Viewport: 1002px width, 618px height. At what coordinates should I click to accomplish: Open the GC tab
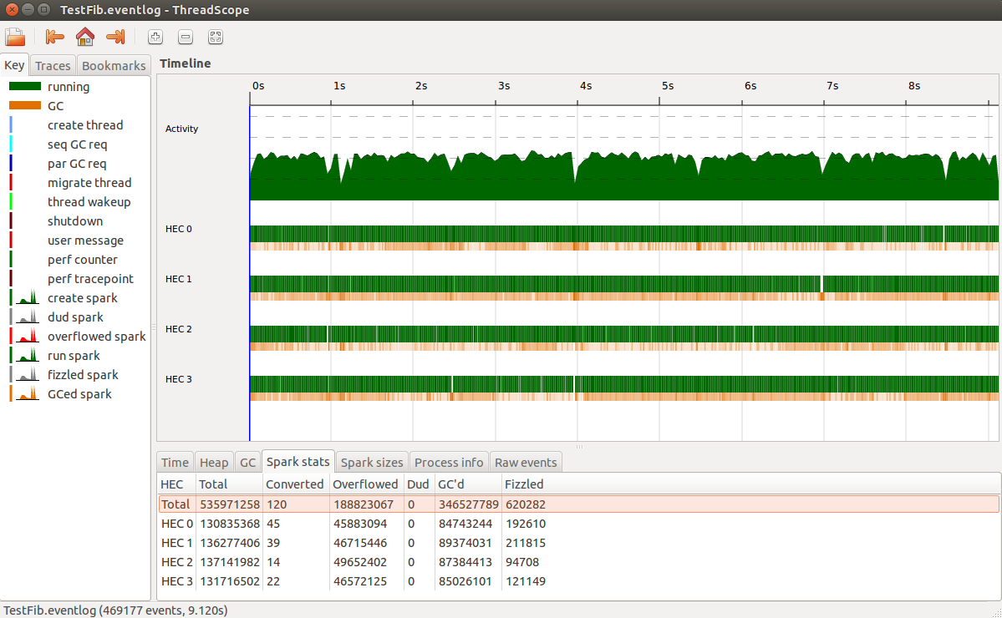pos(247,462)
